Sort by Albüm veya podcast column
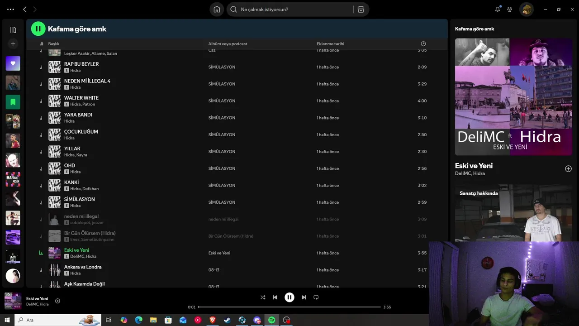 (228, 44)
